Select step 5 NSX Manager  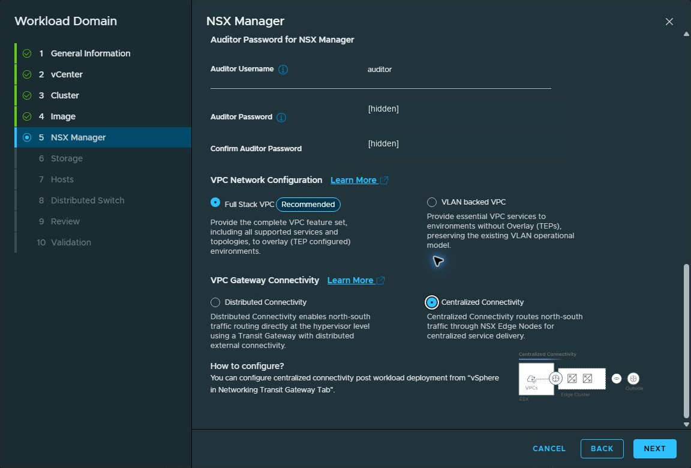pos(103,137)
